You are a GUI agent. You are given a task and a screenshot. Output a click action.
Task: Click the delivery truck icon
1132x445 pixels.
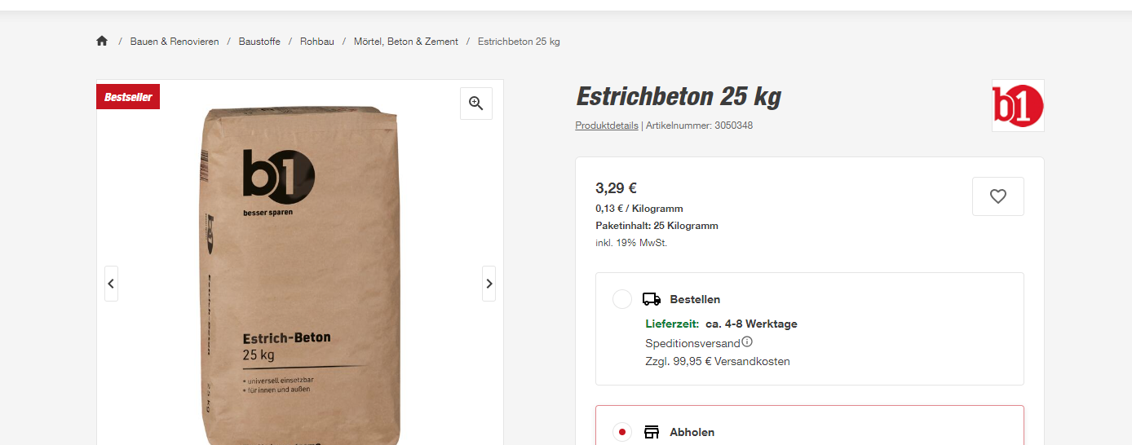(x=652, y=299)
